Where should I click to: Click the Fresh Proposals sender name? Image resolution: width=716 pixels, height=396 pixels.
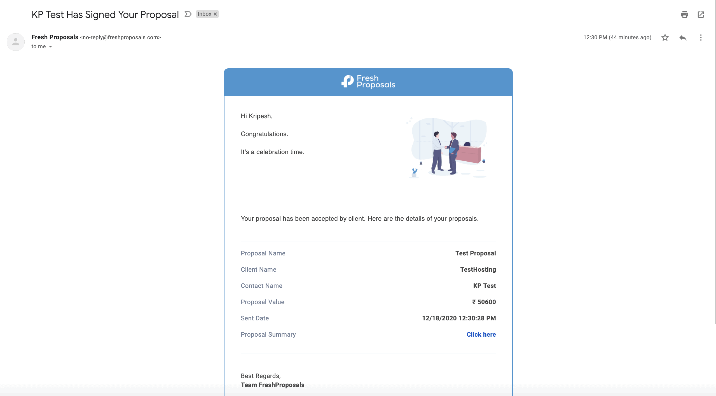(x=55, y=37)
